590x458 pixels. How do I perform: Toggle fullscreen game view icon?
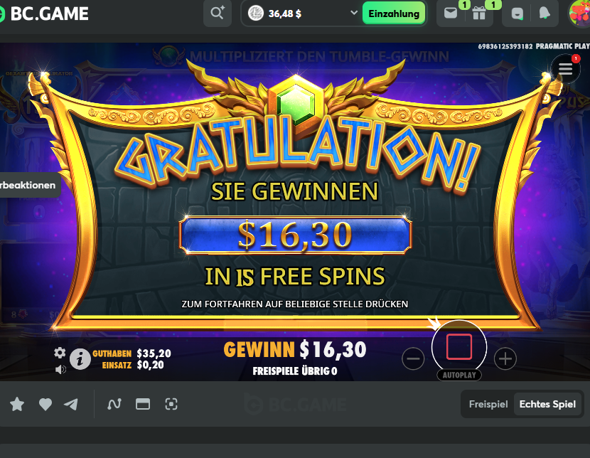171,404
